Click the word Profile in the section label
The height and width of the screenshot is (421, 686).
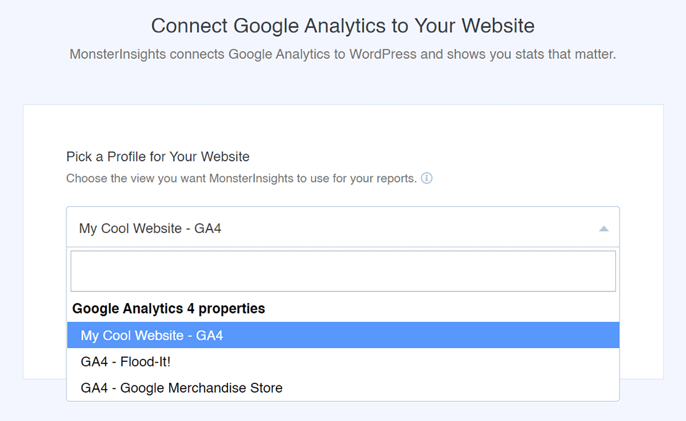pyautogui.click(x=127, y=157)
